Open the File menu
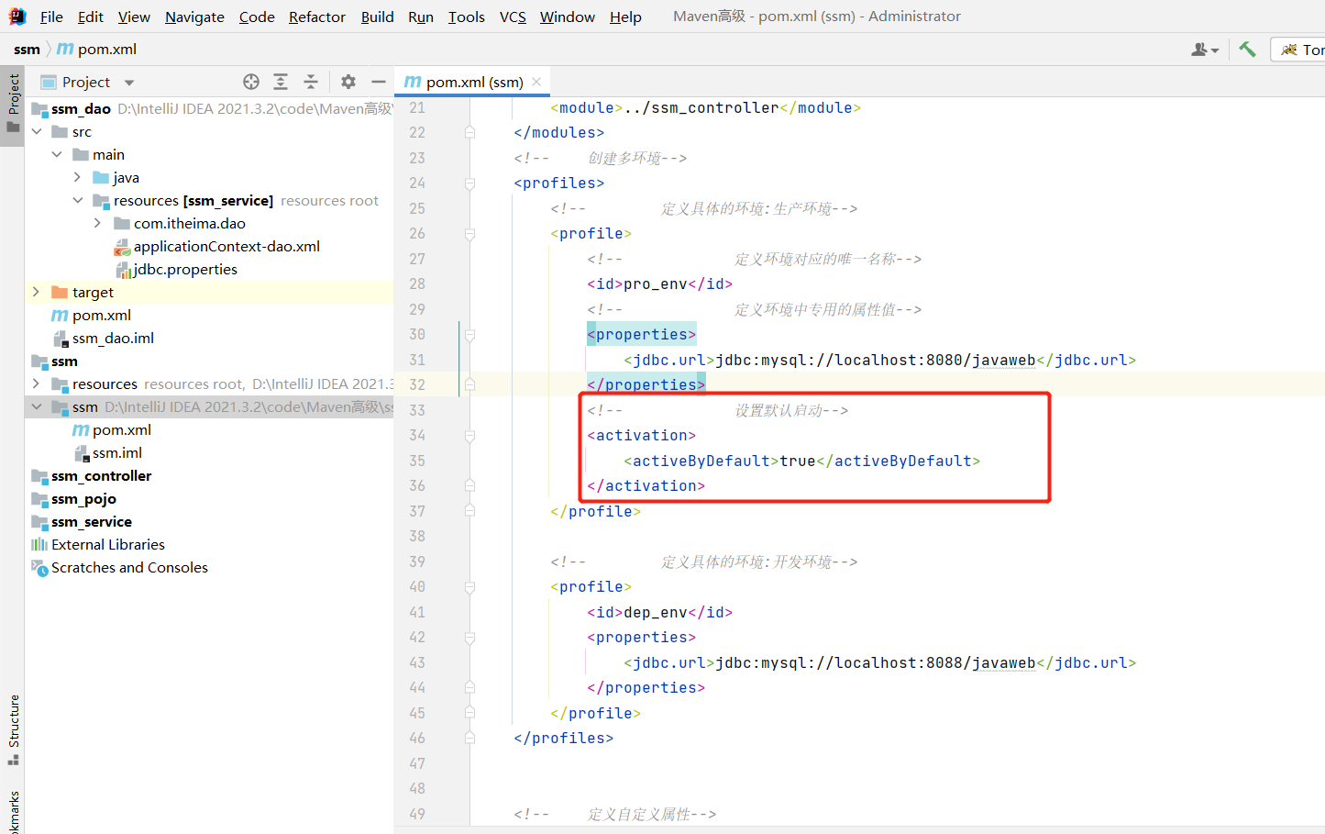The height and width of the screenshot is (834, 1325). (51, 17)
